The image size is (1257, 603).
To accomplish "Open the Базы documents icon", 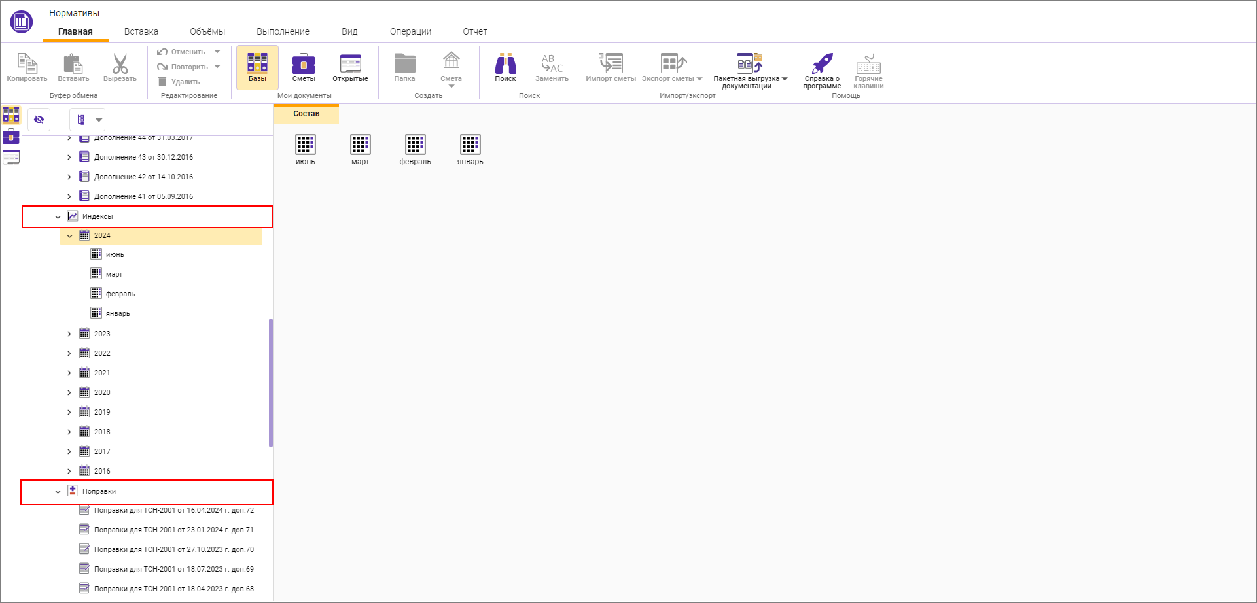I will click(x=257, y=67).
